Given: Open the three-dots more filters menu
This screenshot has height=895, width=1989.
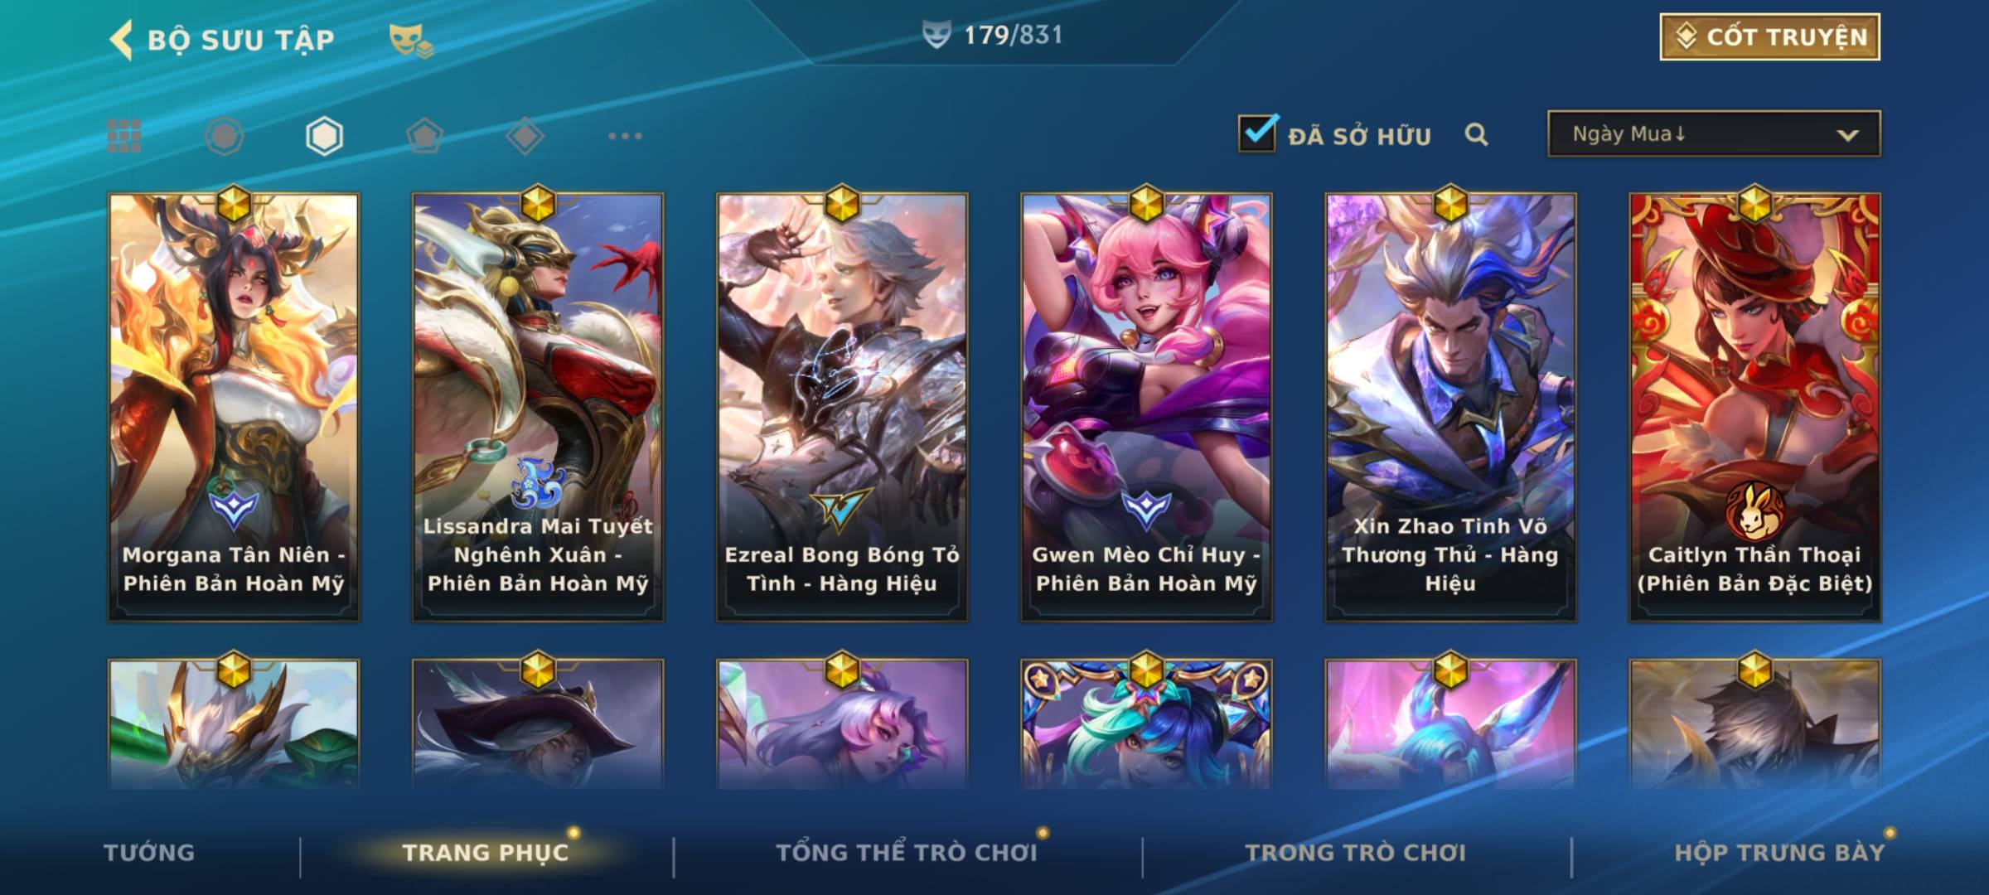Looking at the screenshot, I should tap(625, 136).
